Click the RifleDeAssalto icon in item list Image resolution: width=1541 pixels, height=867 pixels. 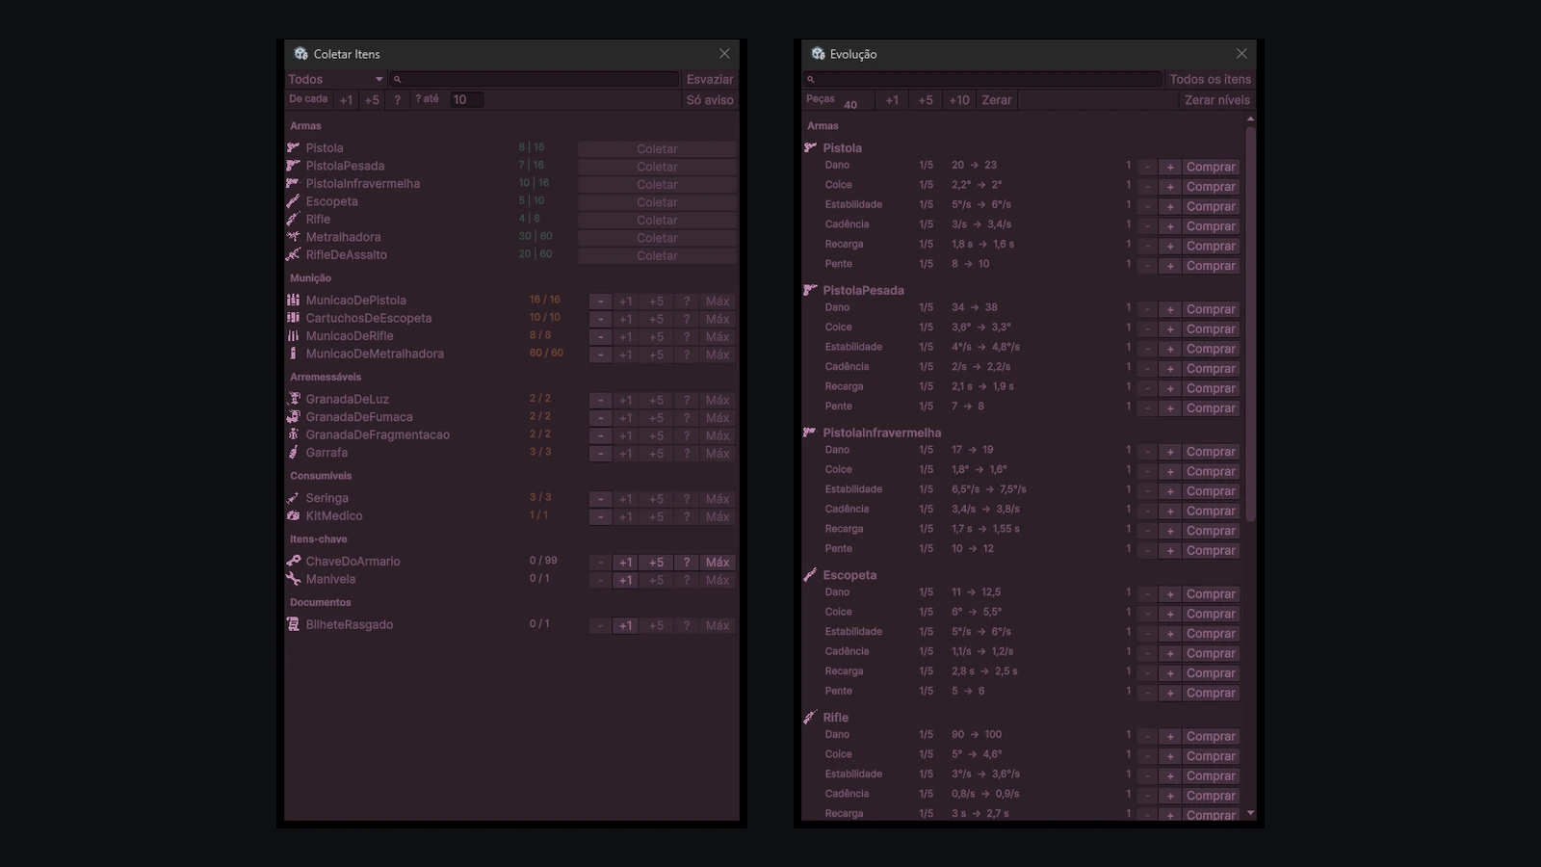coord(293,254)
